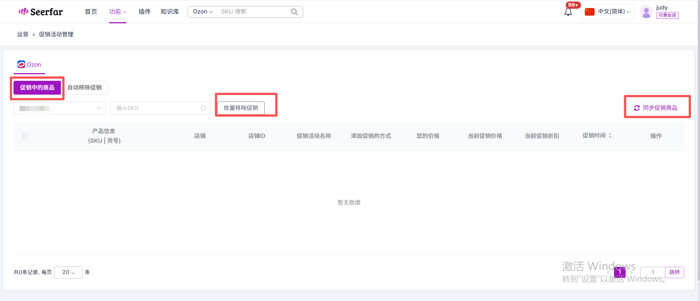Click the search magnifier icon in top bar

pyautogui.click(x=294, y=12)
